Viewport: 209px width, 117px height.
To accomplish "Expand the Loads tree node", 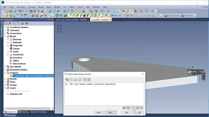I will pos(8,51).
